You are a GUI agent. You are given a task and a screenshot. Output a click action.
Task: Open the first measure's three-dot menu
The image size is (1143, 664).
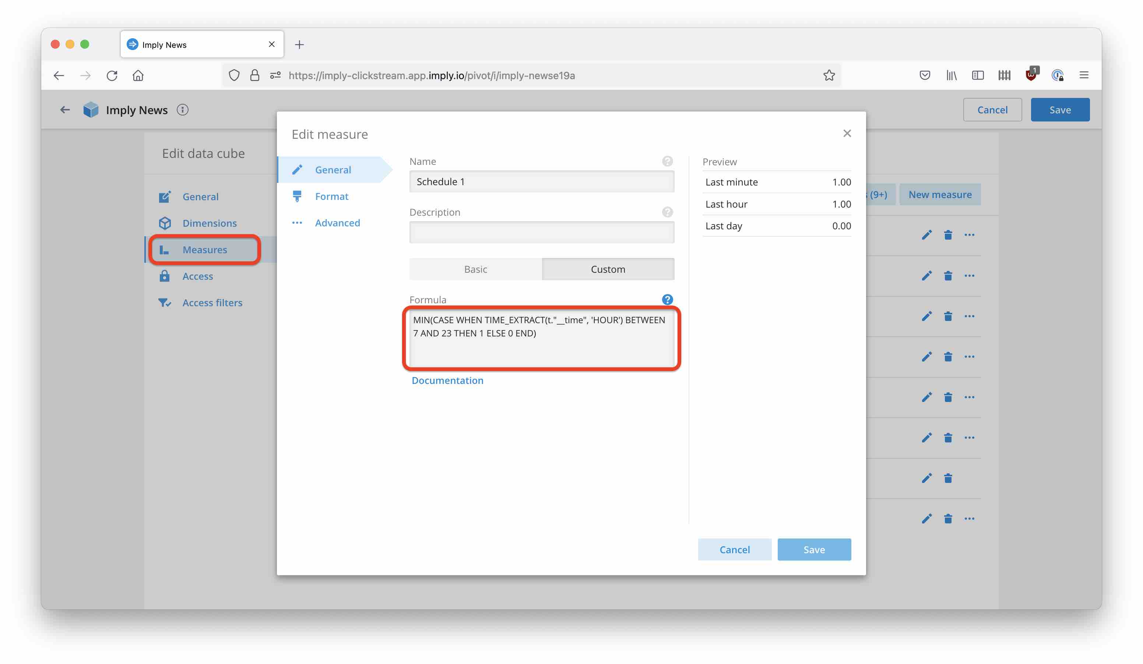click(969, 235)
